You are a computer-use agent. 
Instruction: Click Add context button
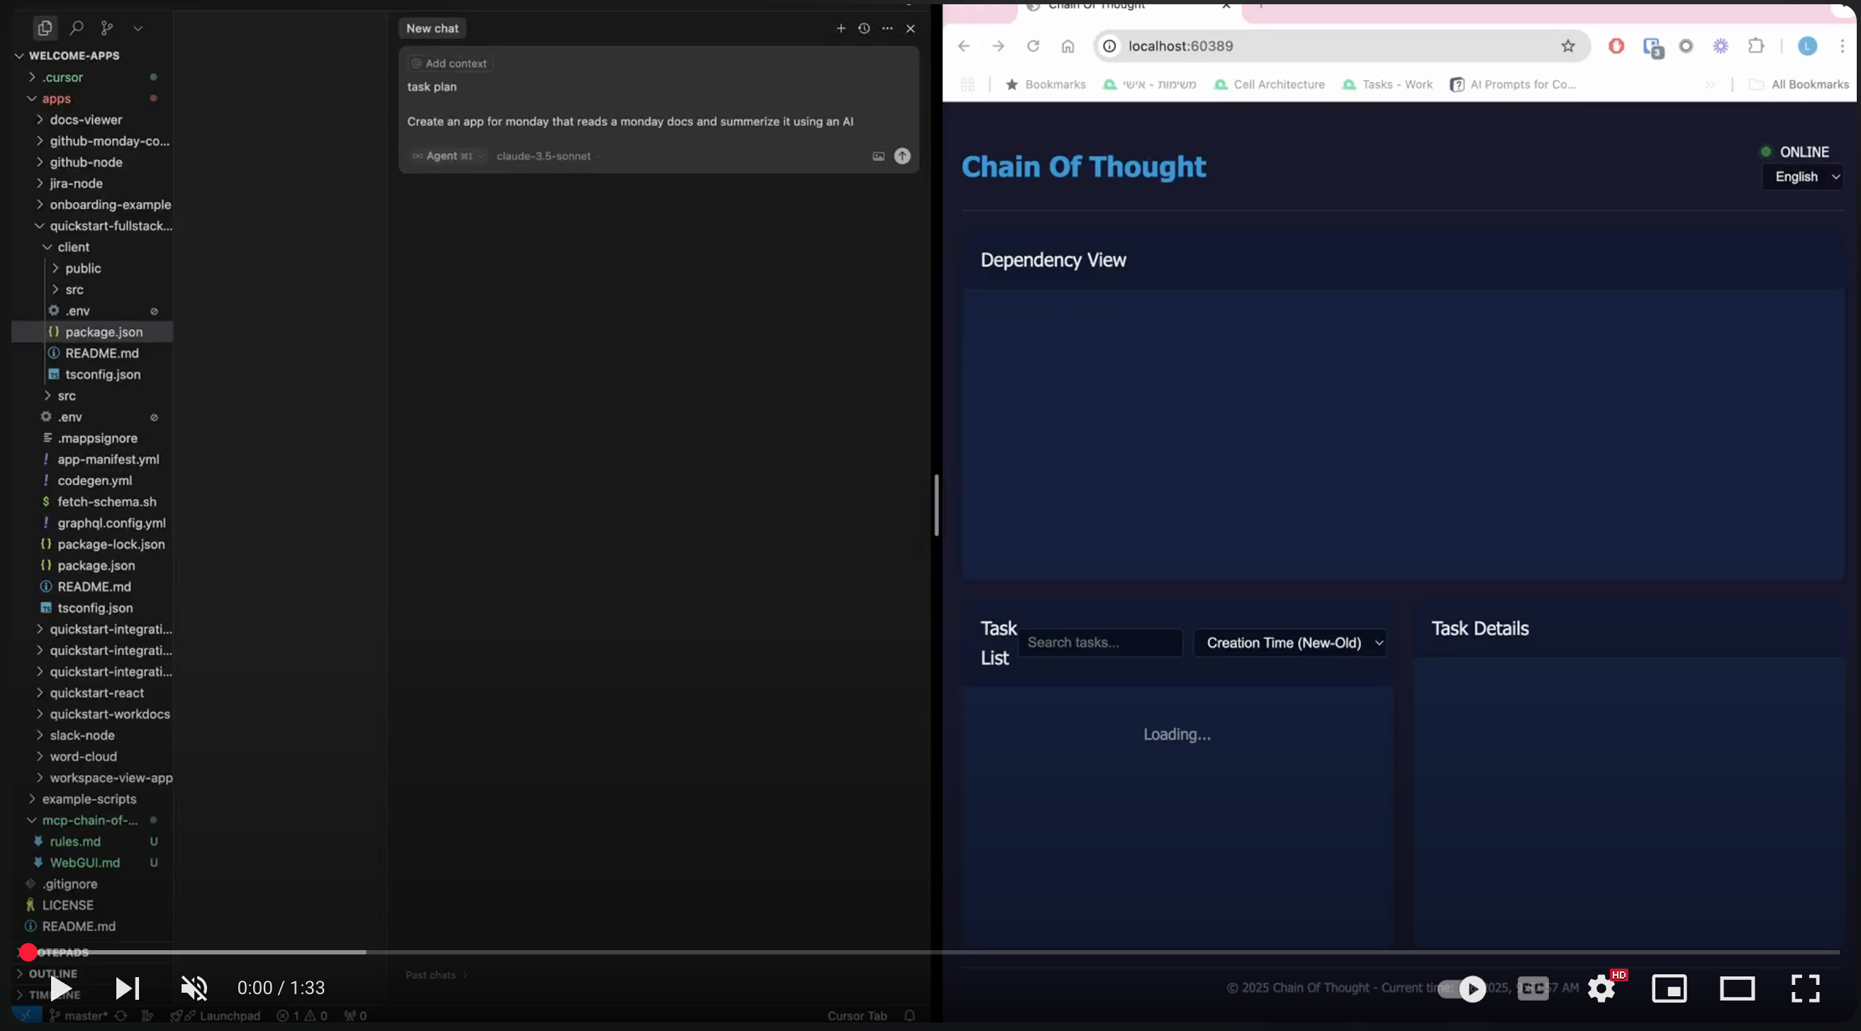[x=450, y=64]
